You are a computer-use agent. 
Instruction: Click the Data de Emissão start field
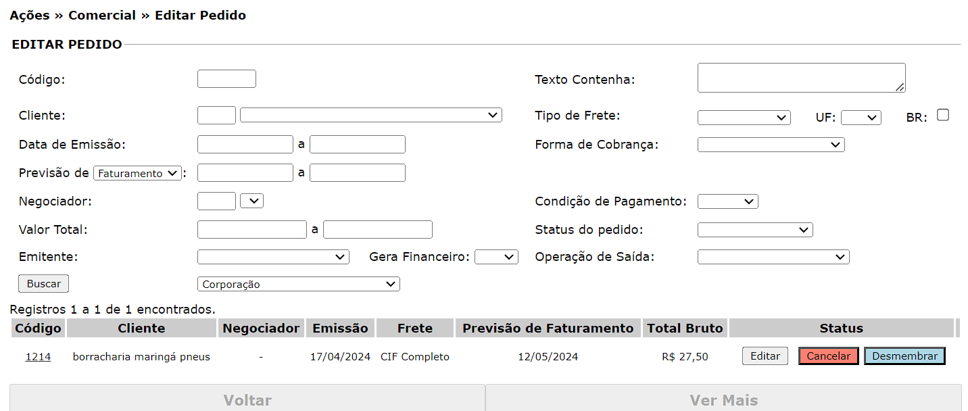pos(245,145)
